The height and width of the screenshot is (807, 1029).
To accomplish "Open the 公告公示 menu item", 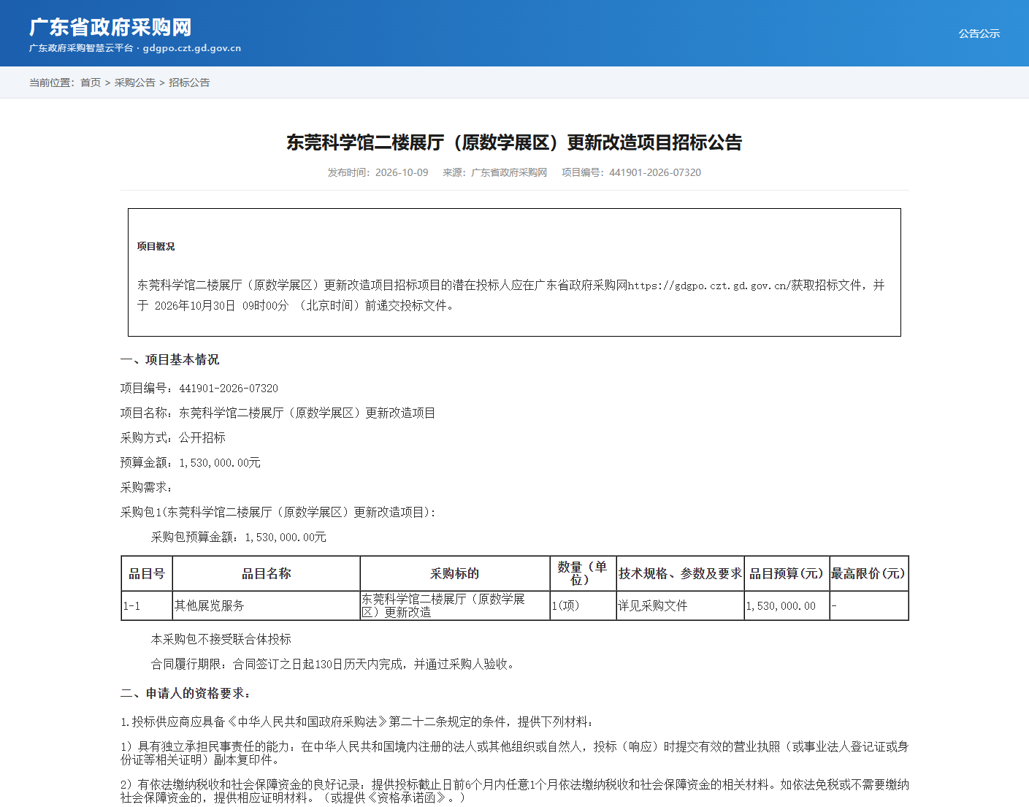I will [979, 34].
